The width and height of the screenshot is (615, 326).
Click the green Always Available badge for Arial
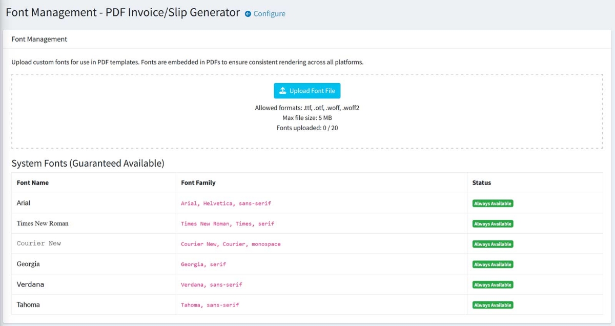coord(492,203)
